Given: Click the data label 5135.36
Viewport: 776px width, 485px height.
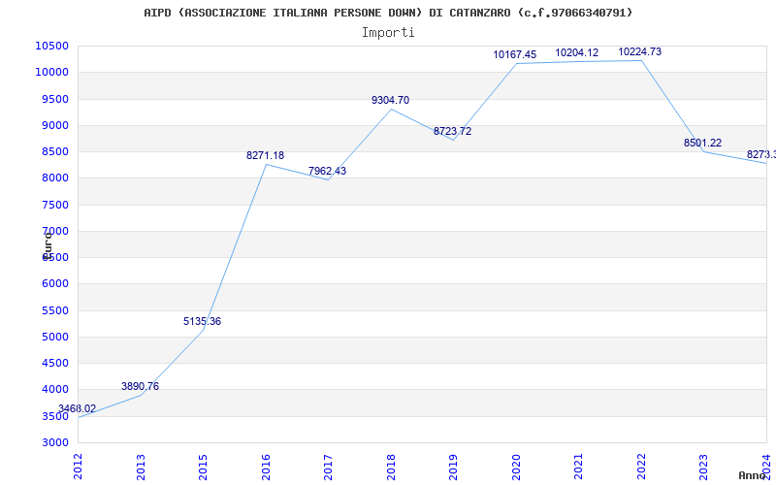Looking at the screenshot, I should click(203, 321).
